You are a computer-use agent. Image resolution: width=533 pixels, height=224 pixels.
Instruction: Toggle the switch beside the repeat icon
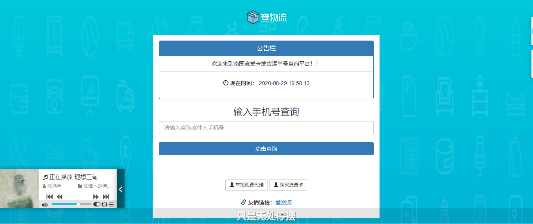coord(96,204)
